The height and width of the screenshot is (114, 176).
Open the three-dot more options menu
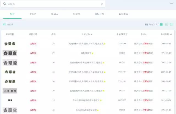pos(171,4)
